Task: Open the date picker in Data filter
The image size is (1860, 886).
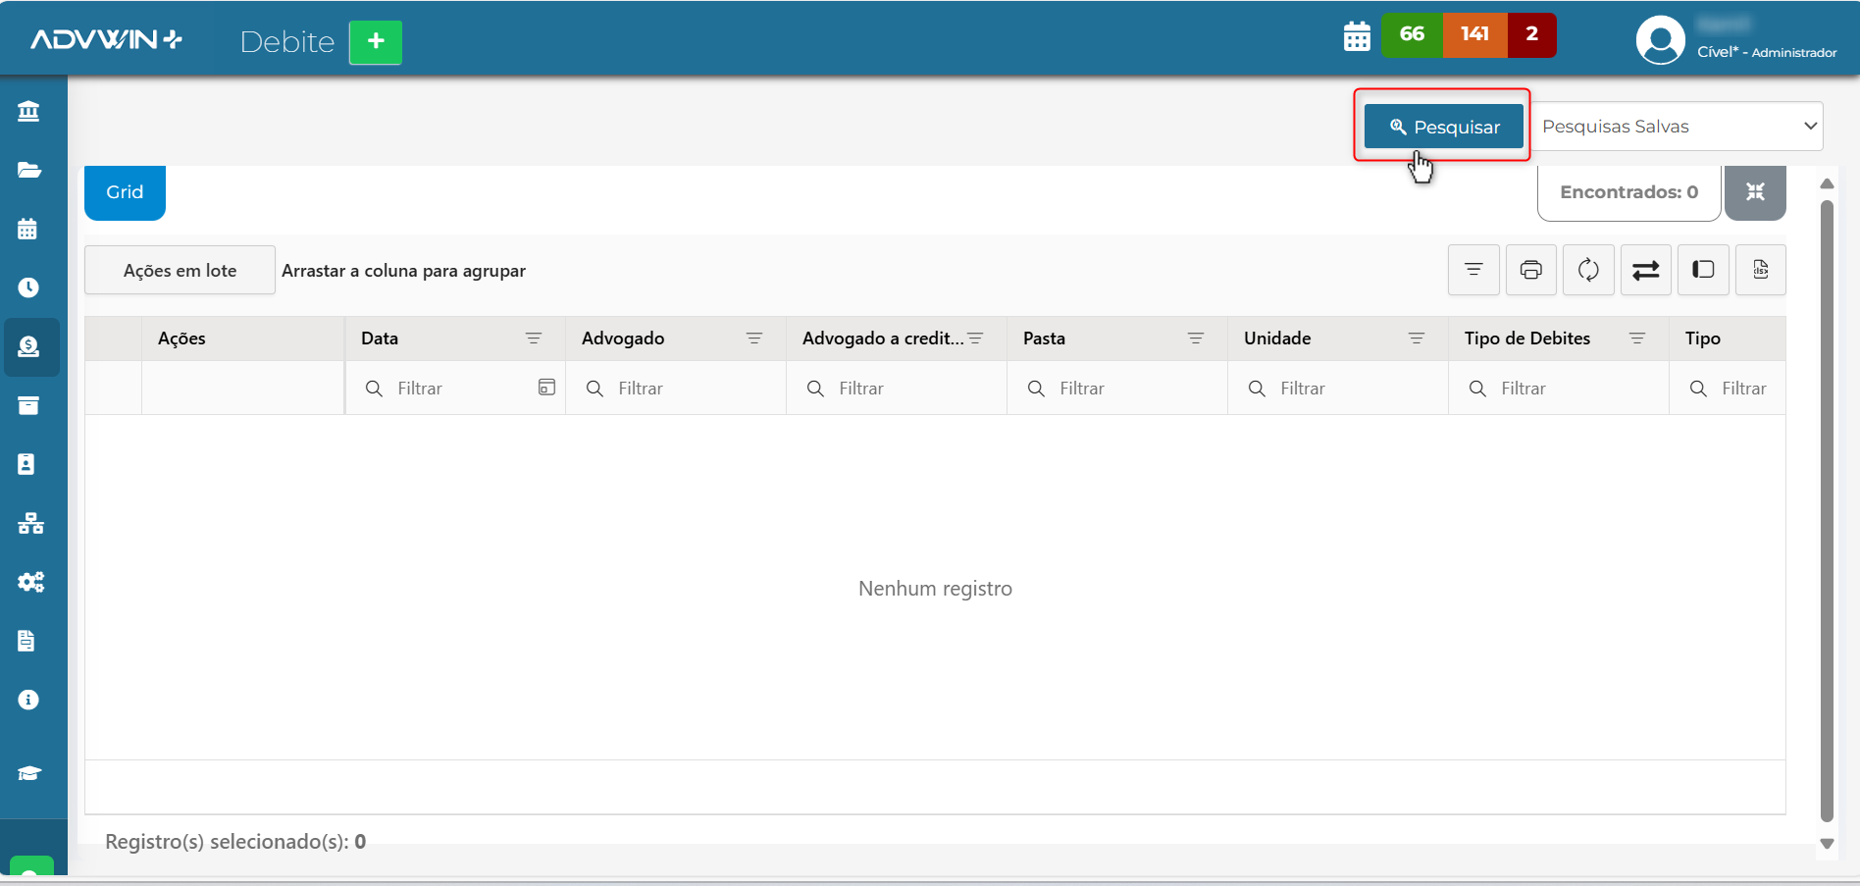Action: click(546, 388)
